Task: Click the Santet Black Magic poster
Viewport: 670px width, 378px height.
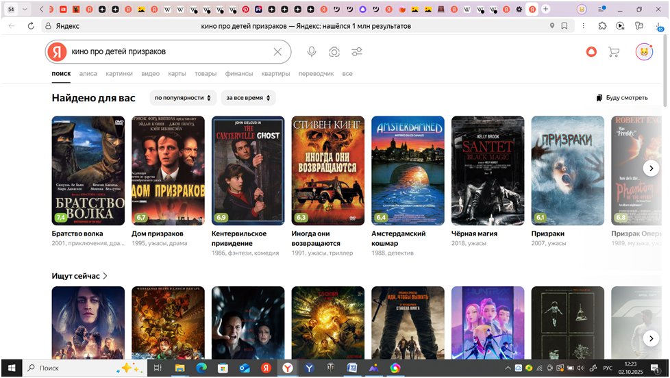Action: coord(488,171)
